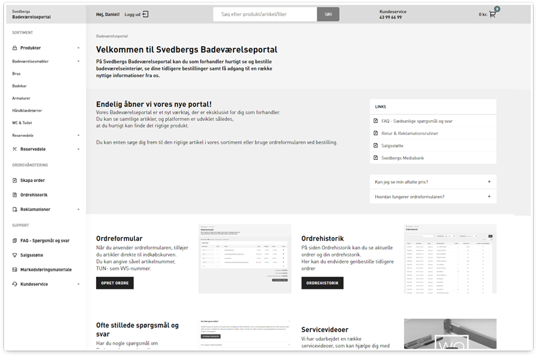
Task: Click the 'Hej, Daniel!' greeting
Action: [x=108, y=14]
